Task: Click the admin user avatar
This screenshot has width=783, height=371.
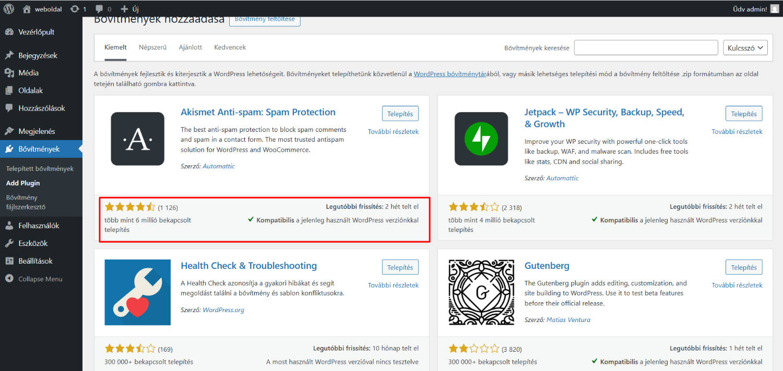Action: pos(775,9)
